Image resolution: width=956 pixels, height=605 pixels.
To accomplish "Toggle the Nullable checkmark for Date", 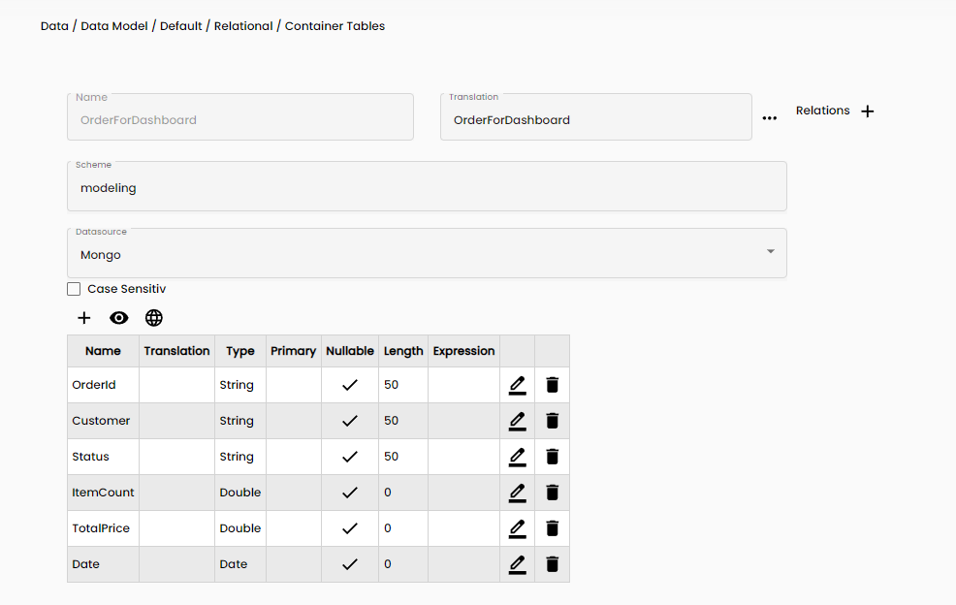I will 349,563.
